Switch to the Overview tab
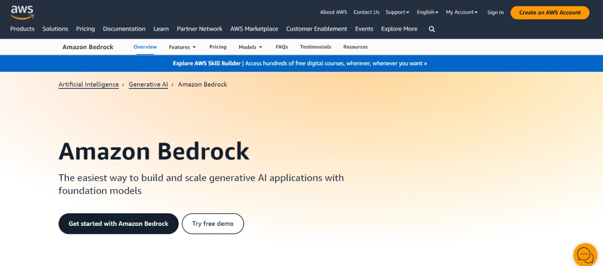The image size is (603, 266). coord(145,47)
